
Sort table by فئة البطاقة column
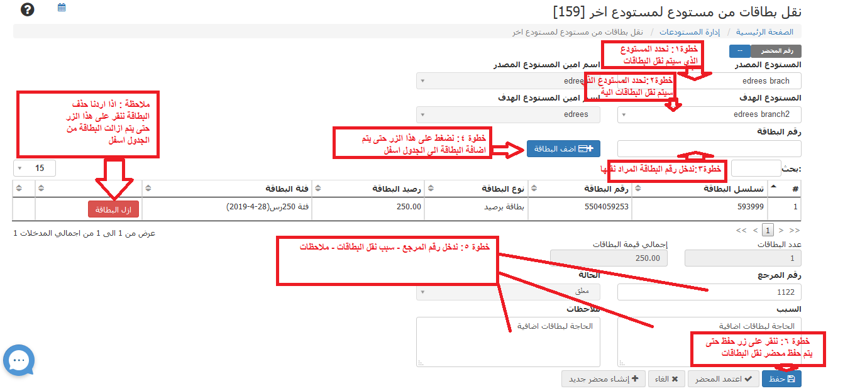tap(227, 188)
